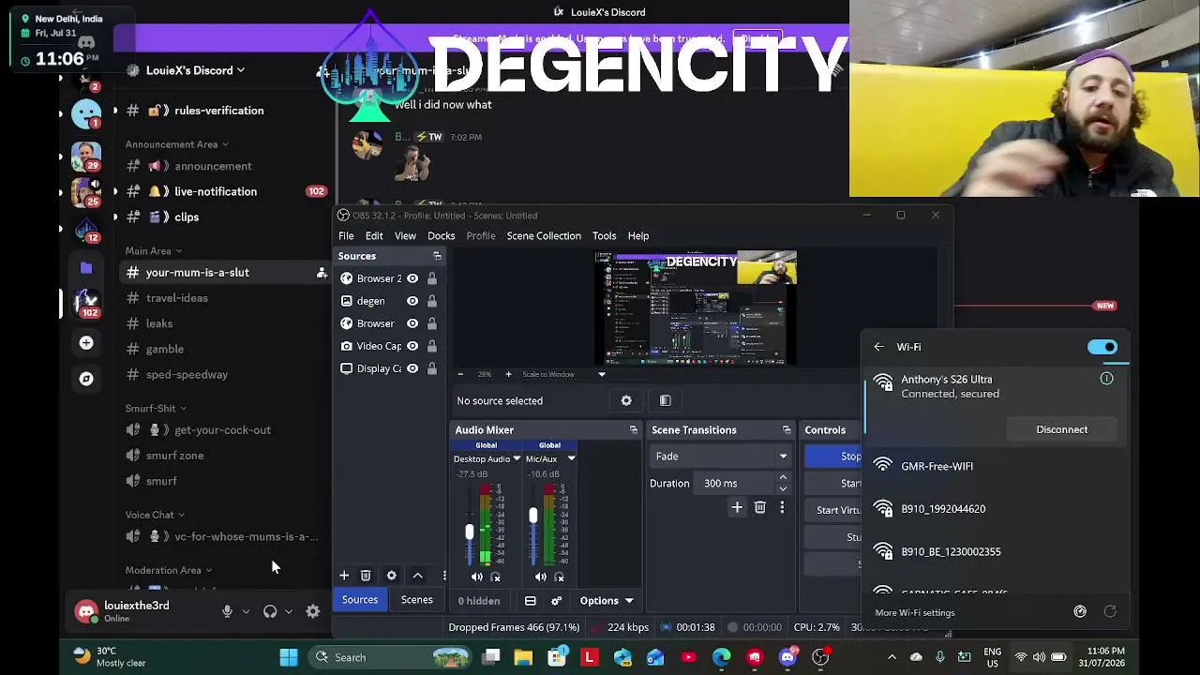Open Discover servers compass icon

pyautogui.click(x=86, y=379)
